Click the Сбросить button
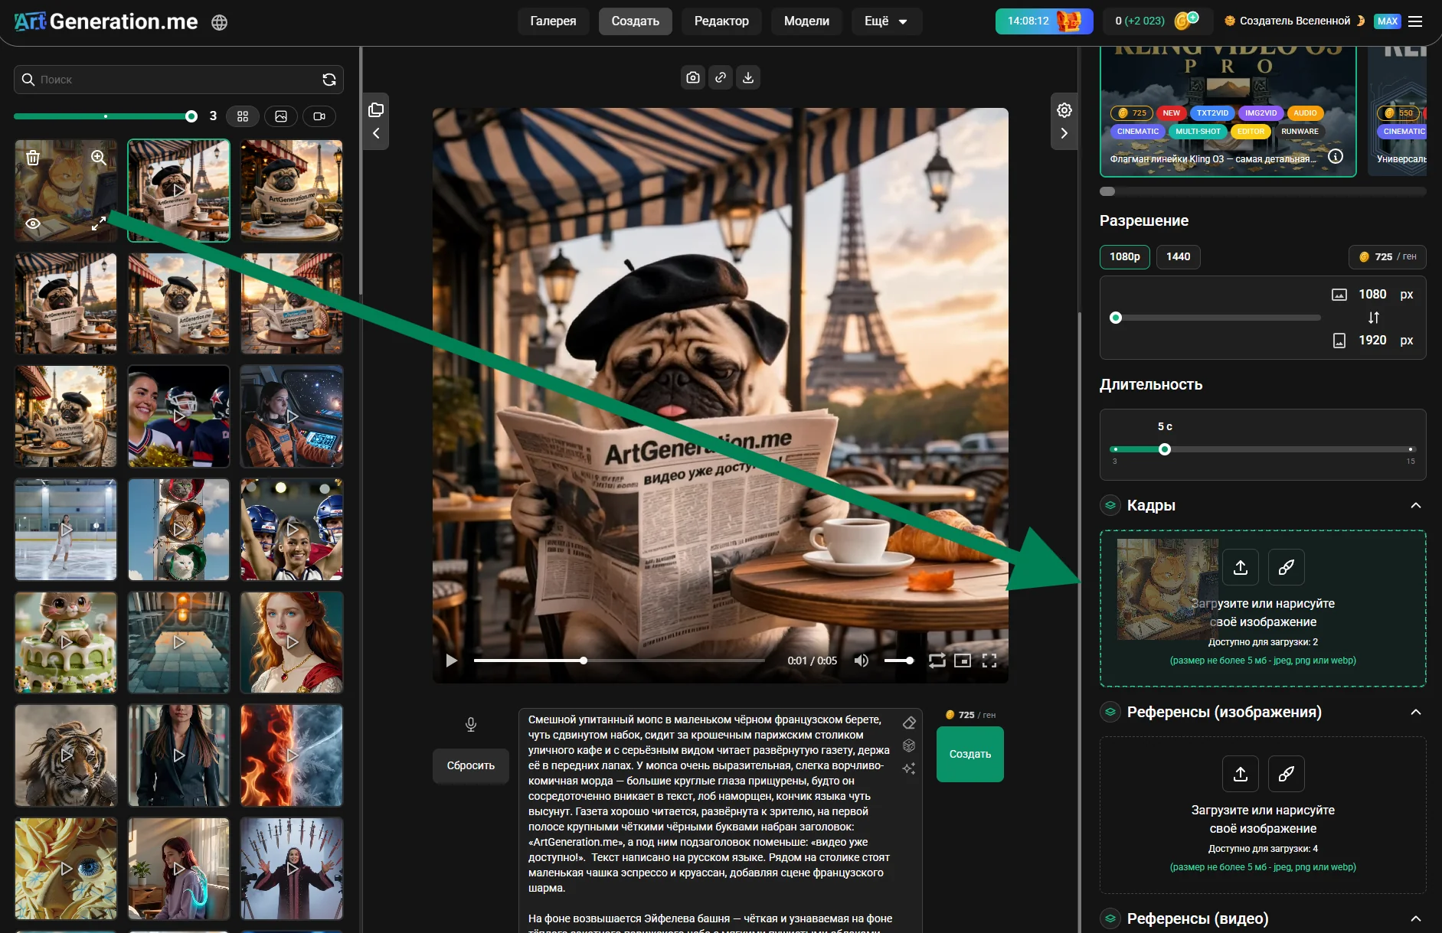 click(471, 765)
